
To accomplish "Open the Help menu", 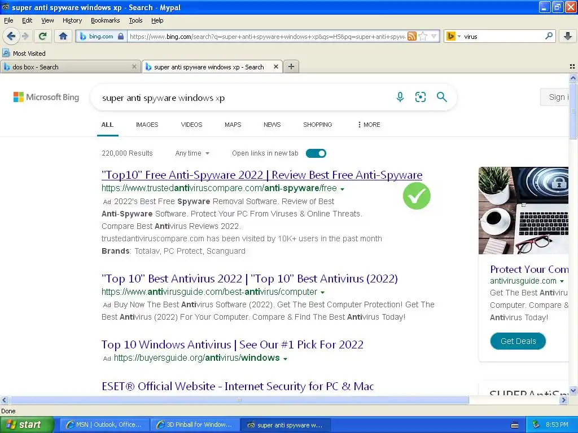I will 157,20.
